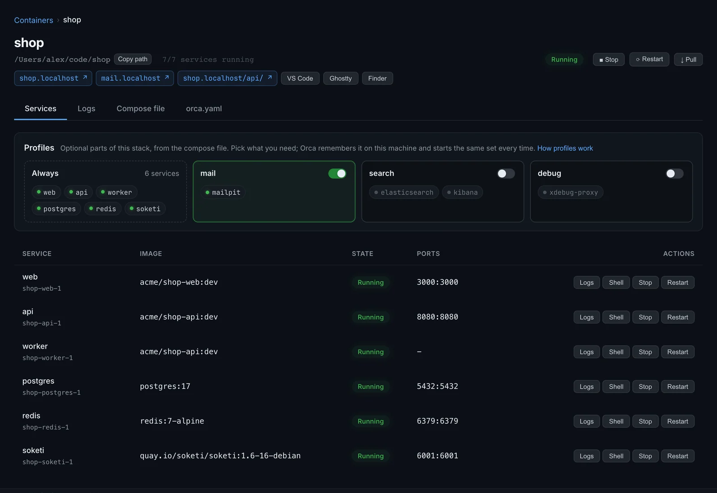Enable the debug profile switch
The height and width of the screenshot is (493, 717).
tap(674, 174)
